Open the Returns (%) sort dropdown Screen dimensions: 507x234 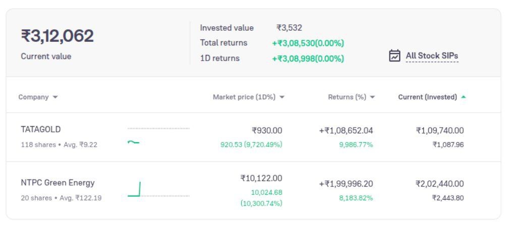[x=372, y=97]
